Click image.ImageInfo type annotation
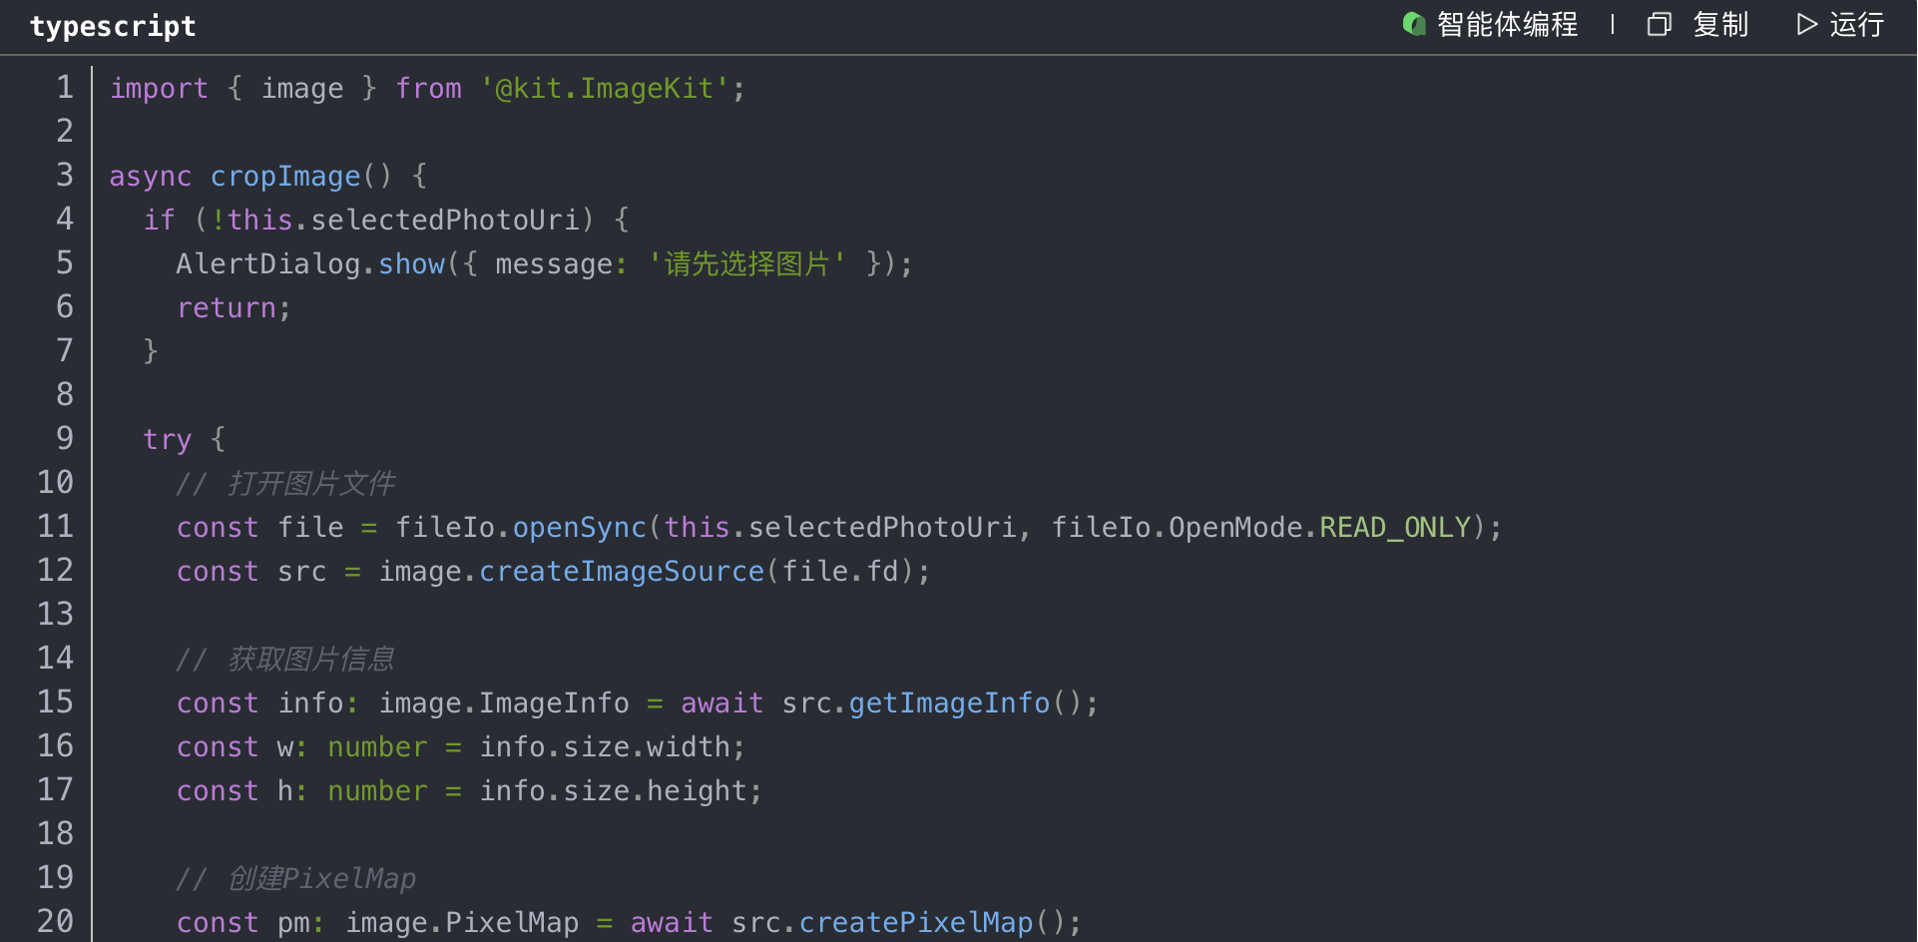1918x942 pixels. 504,704
